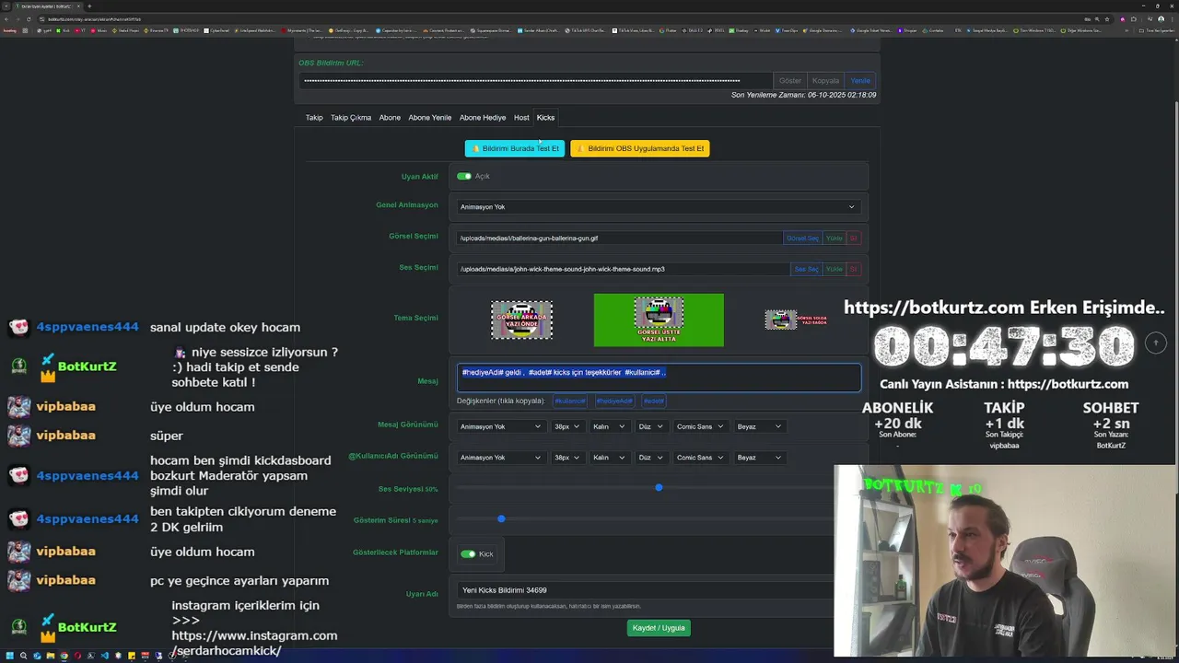Click the instagram.com/serdarhocamkick link in chat
The width and height of the screenshot is (1179, 663).
tap(254, 643)
